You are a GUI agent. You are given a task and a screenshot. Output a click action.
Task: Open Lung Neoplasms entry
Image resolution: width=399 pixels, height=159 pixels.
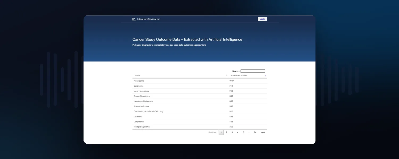200,91
